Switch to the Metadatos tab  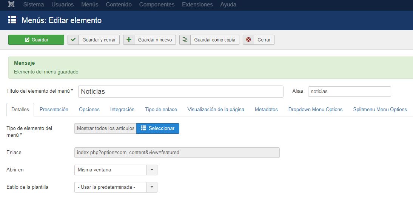click(x=266, y=109)
